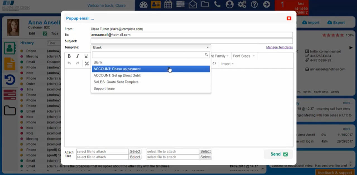The height and width of the screenshot is (175, 357).
Task: Select the Phone icon in the top toolbar
Action: 217,5
